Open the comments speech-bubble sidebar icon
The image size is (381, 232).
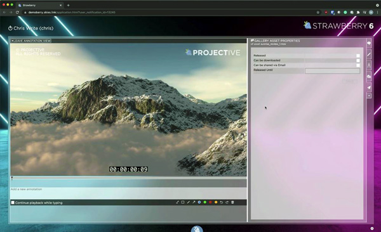click(x=369, y=43)
